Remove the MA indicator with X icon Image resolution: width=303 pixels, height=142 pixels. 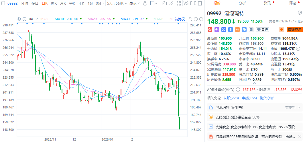pos(24,19)
